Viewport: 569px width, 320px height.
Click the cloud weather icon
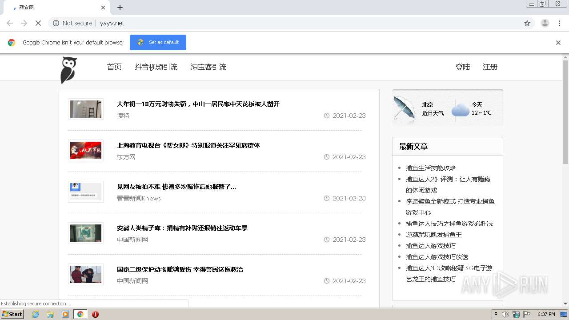[x=461, y=109]
